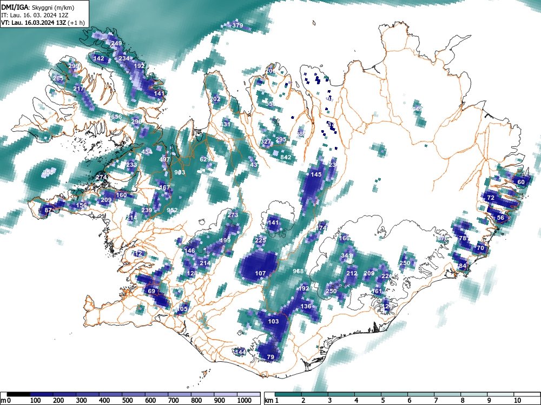
Task: Click the 103 visibility label
Action: tap(273, 321)
